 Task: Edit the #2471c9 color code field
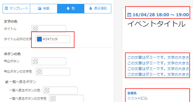point(53,39)
